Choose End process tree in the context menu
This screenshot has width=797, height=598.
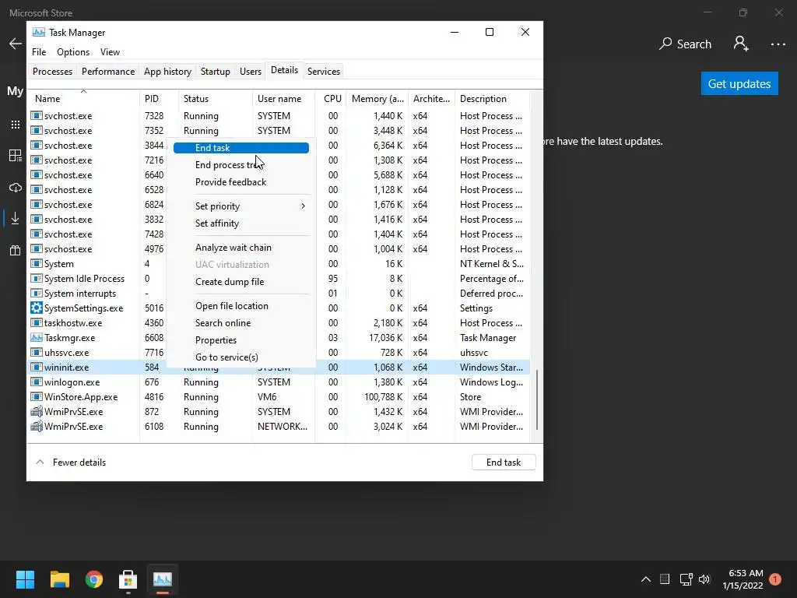pyautogui.click(x=241, y=165)
